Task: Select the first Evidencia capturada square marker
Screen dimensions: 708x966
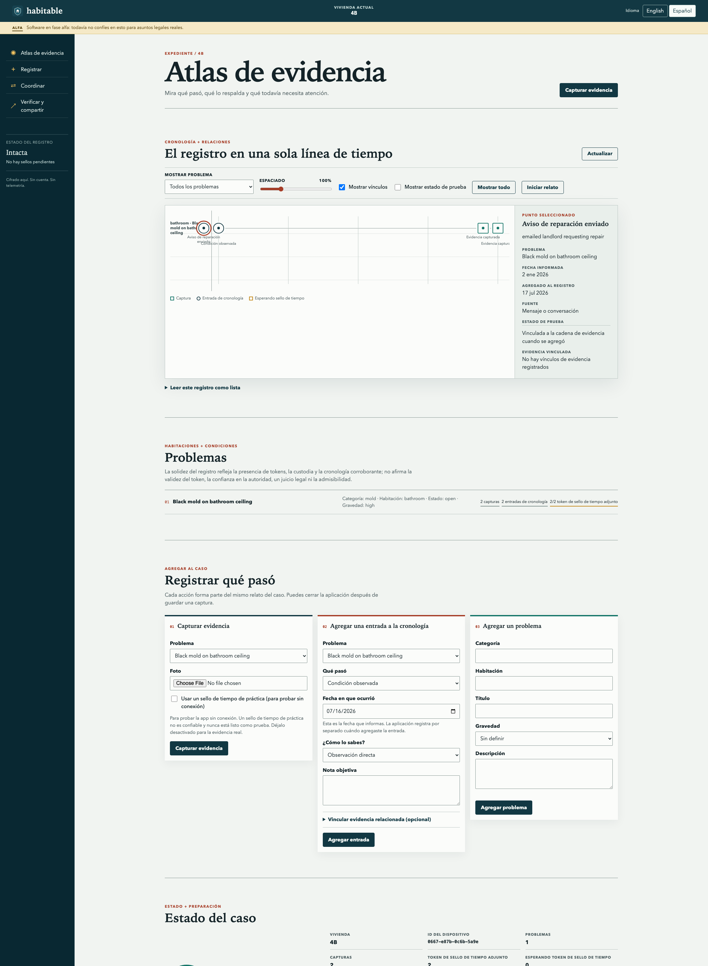Action: tap(483, 228)
